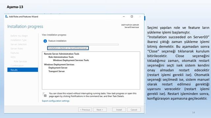Click the Previous button
The height and width of the screenshot is (118, 211).
[85, 110]
